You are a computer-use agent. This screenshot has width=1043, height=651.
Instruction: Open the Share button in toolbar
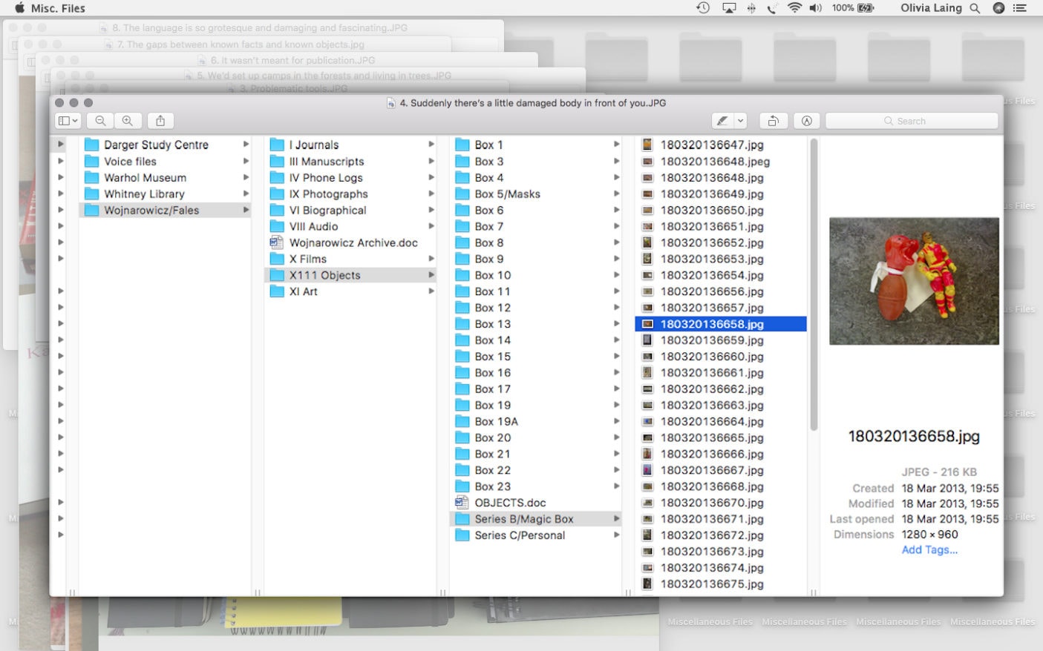pos(160,121)
